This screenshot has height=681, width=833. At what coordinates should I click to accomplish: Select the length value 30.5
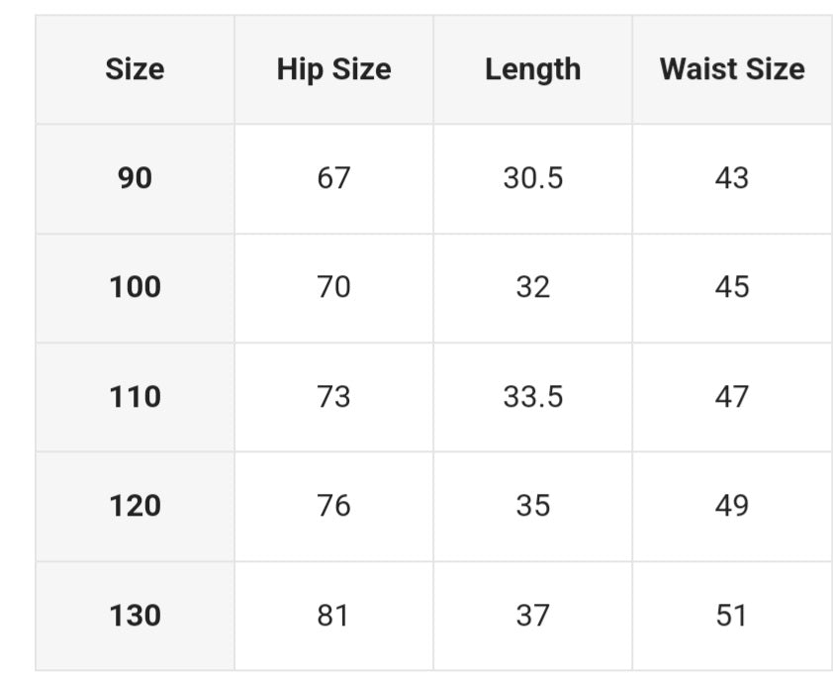(x=532, y=178)
